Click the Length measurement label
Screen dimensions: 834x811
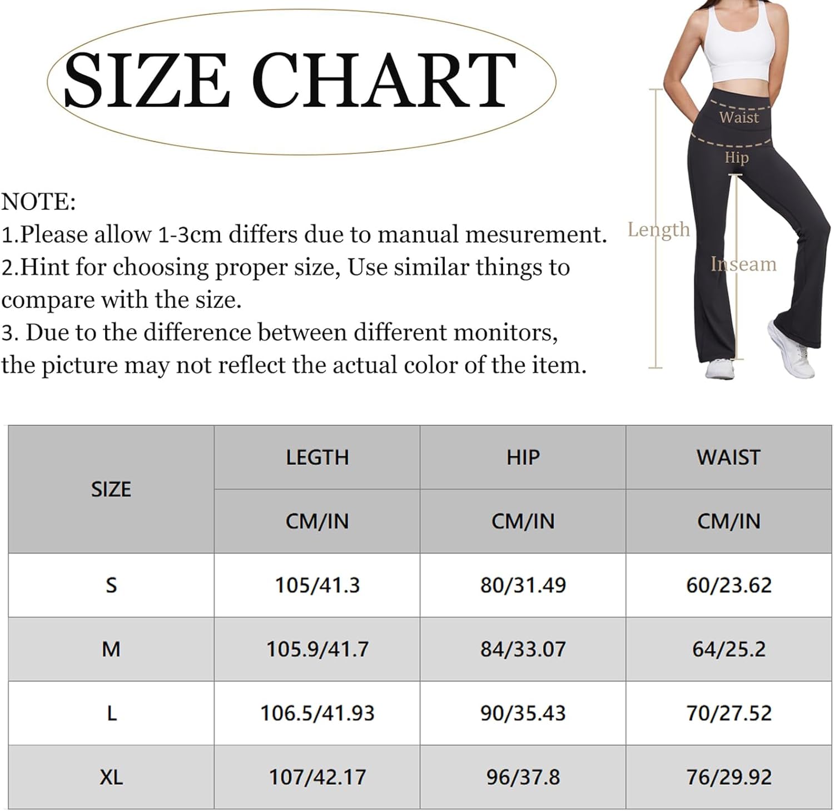658,229
